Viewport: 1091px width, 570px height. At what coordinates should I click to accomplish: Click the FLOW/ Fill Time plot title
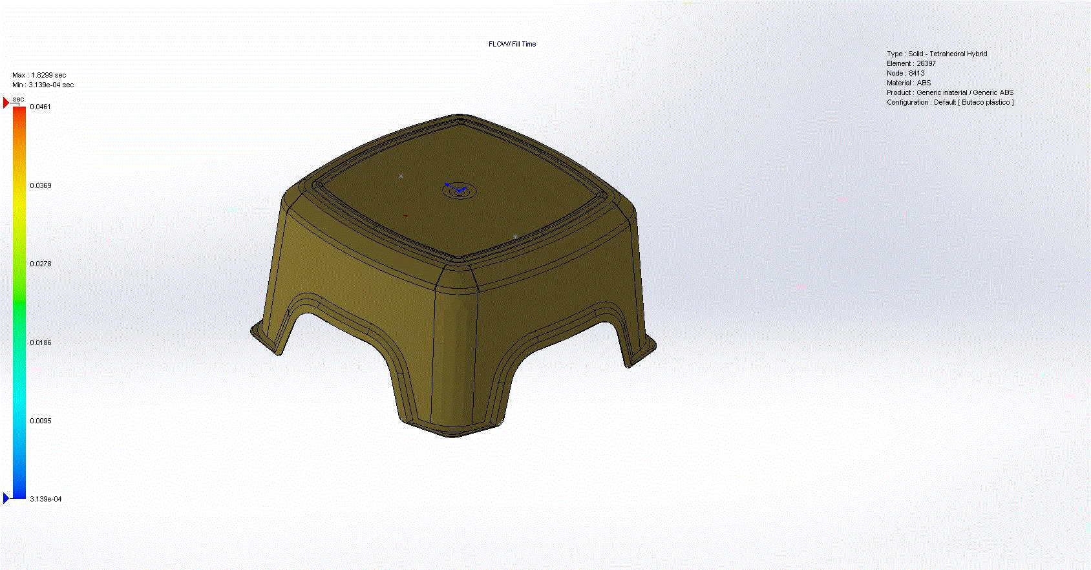tap(512, 44)
